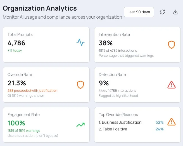Screen dimensions: 183x146
Task: Click '388 proceeded with justification' text
Action: [32, 91]
